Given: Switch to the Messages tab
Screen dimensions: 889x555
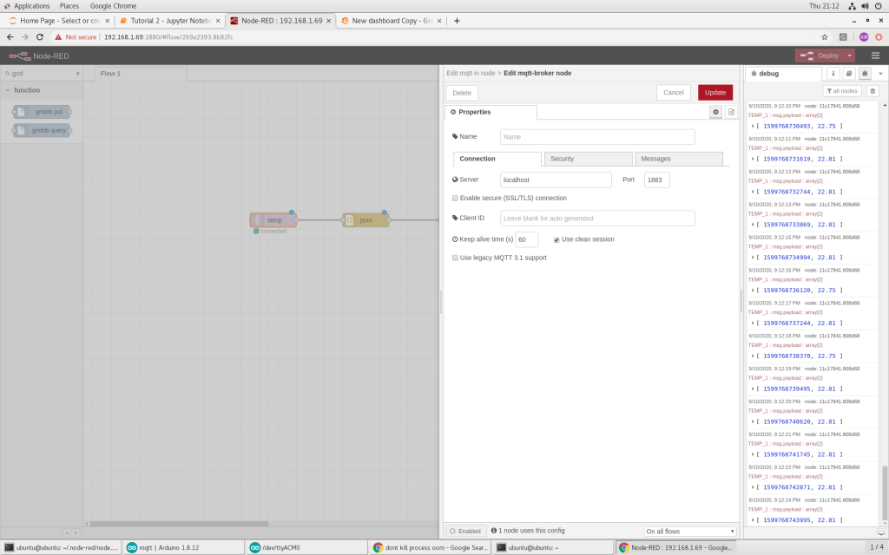Looking at the screenshot, I should (x=678, y=159).
